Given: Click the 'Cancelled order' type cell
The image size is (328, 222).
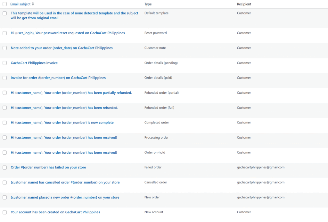Looking at the screenshot, I should pyautogui.click(x=156, y=182).
